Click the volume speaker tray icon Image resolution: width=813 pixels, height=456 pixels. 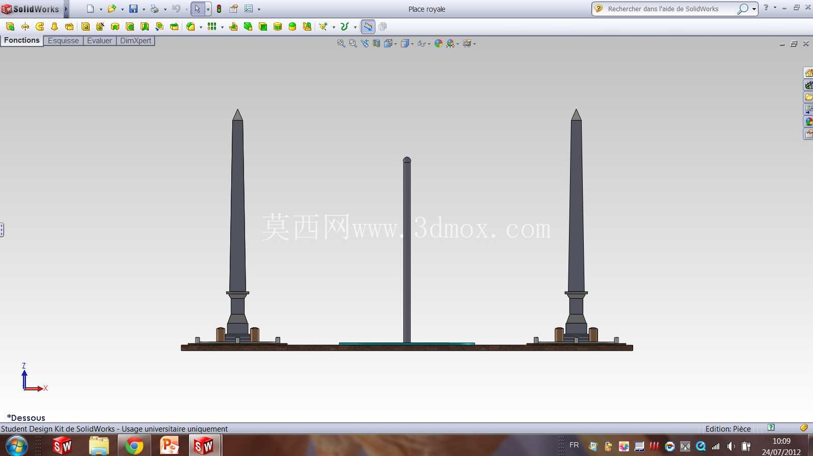(x=731, y=446)
